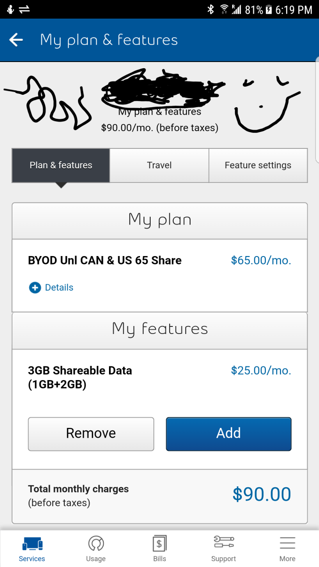
Task: Tap the Bluetooth status bar icon
Action: tap(211, 9)
